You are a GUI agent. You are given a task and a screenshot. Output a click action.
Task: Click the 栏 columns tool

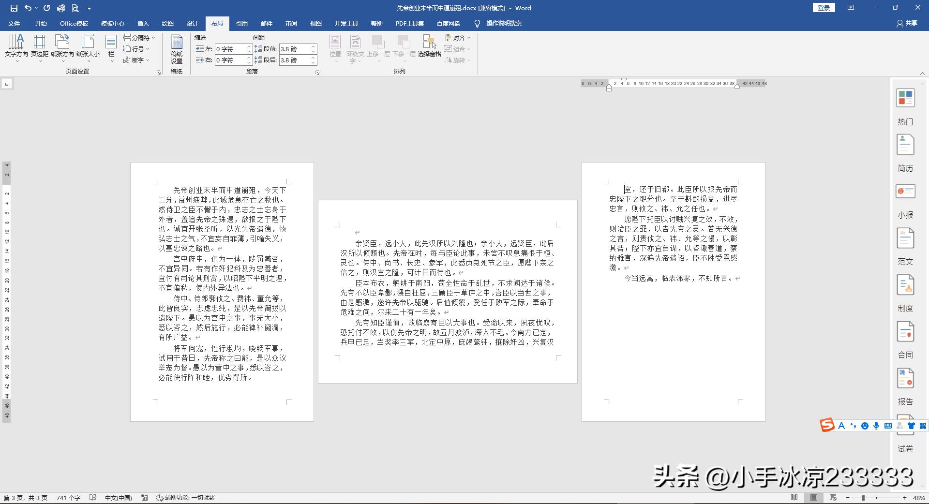tap(111, 47)
